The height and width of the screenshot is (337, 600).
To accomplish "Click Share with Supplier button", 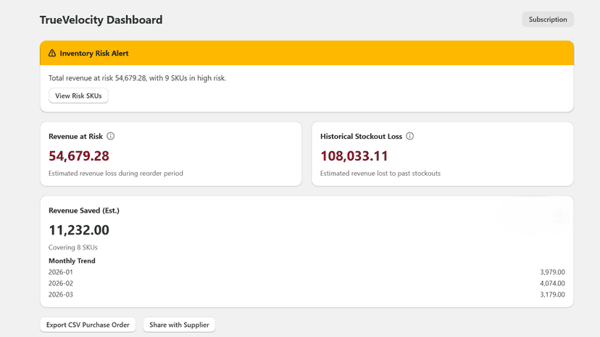I will point(179,325).
